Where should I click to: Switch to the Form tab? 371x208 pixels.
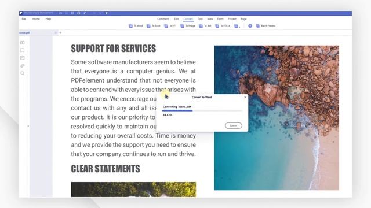tap(220, 19)
